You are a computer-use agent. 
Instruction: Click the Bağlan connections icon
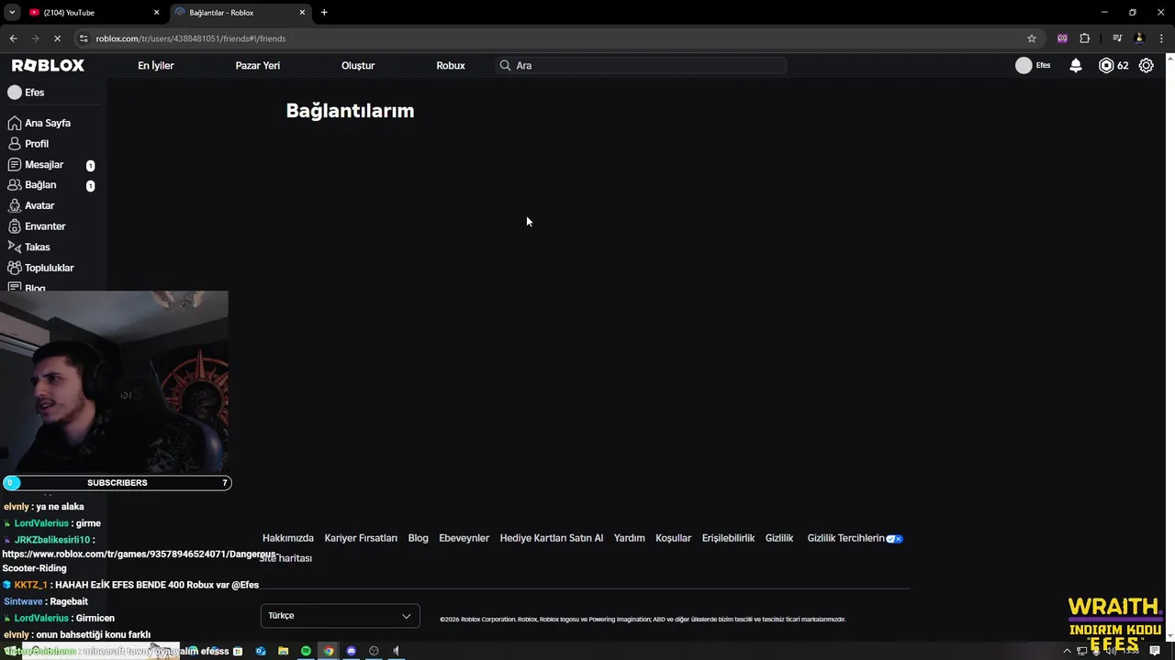pos(15,185)
